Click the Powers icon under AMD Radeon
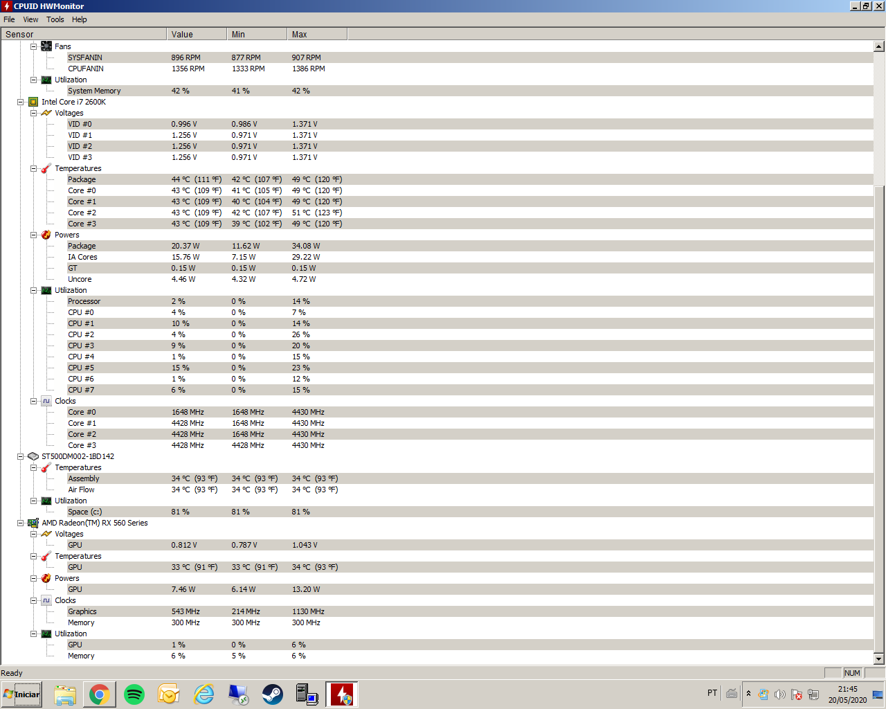Screen dimensions: 886x709 [x=46, y=578]
